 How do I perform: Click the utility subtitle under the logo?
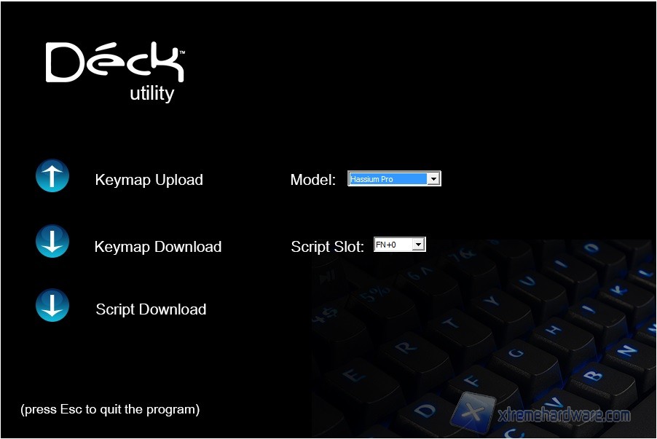coord(152,93)
